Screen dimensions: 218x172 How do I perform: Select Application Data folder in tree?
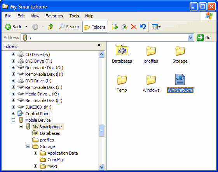[63, 153]
